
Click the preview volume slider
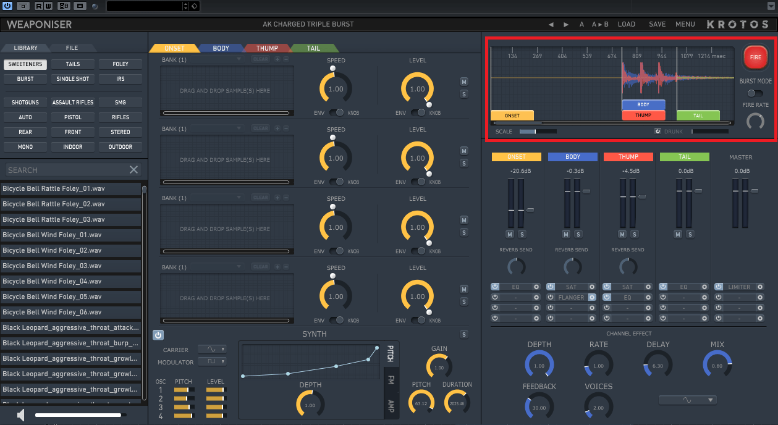[x=80, y=415]
